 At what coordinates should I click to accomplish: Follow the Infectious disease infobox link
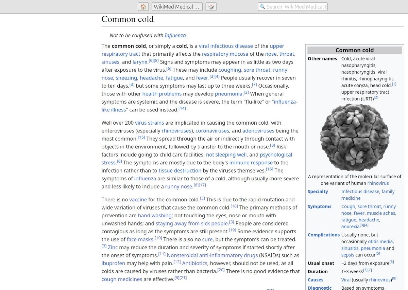point(360,192)
